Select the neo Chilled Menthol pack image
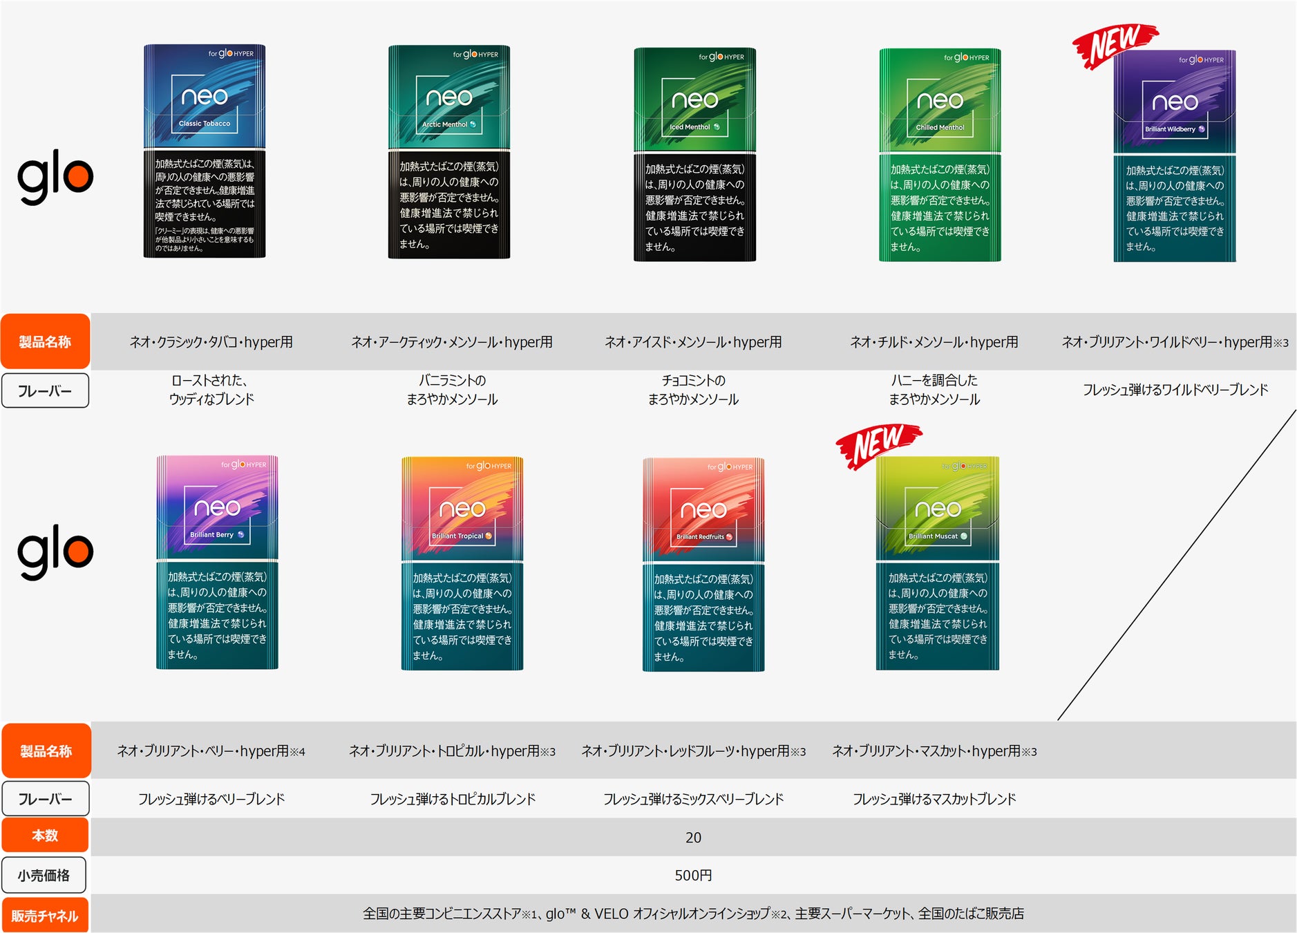Screen dimensions: 1297x933 (x=940, y=155)
